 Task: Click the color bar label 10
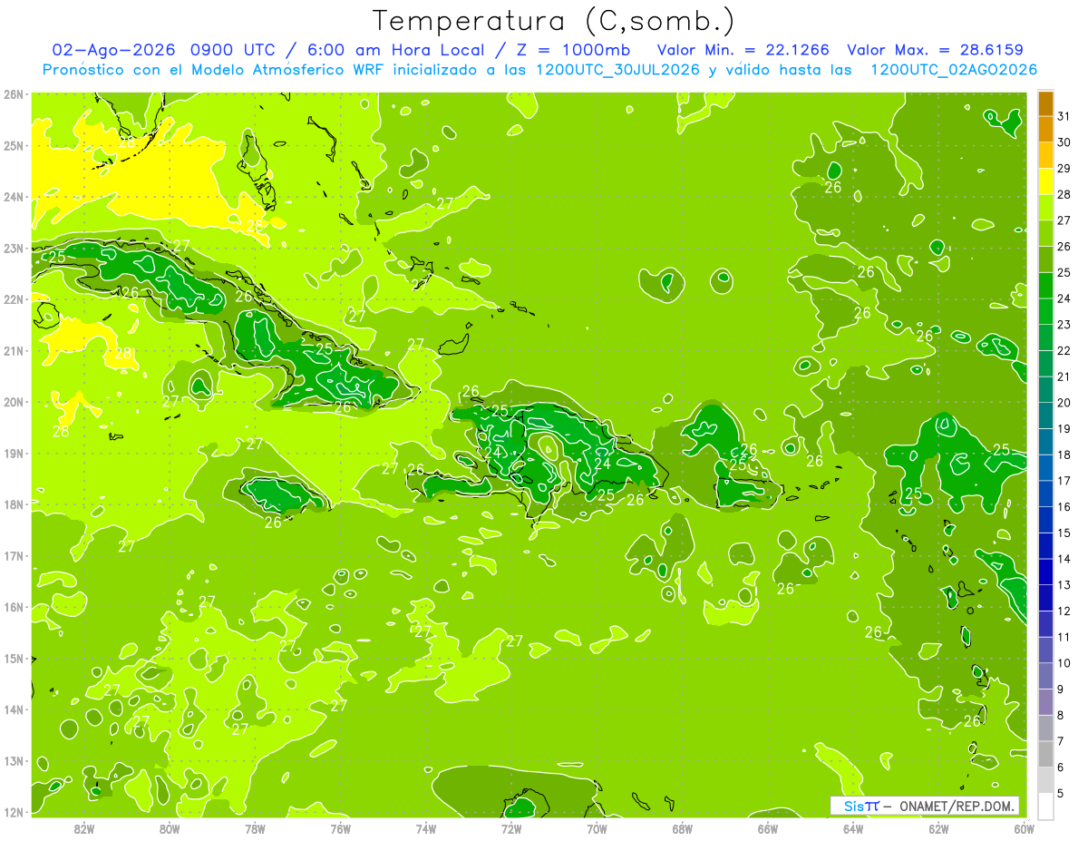1064,663
